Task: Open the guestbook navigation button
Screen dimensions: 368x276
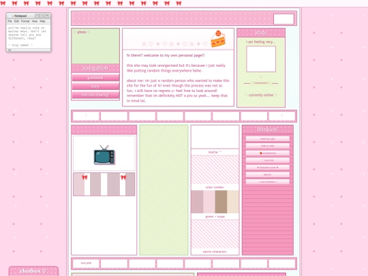Action: tap(95, 78)
